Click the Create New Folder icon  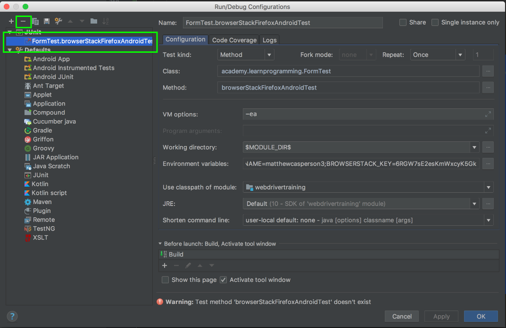pyautogui.click(x=94, y=21)
